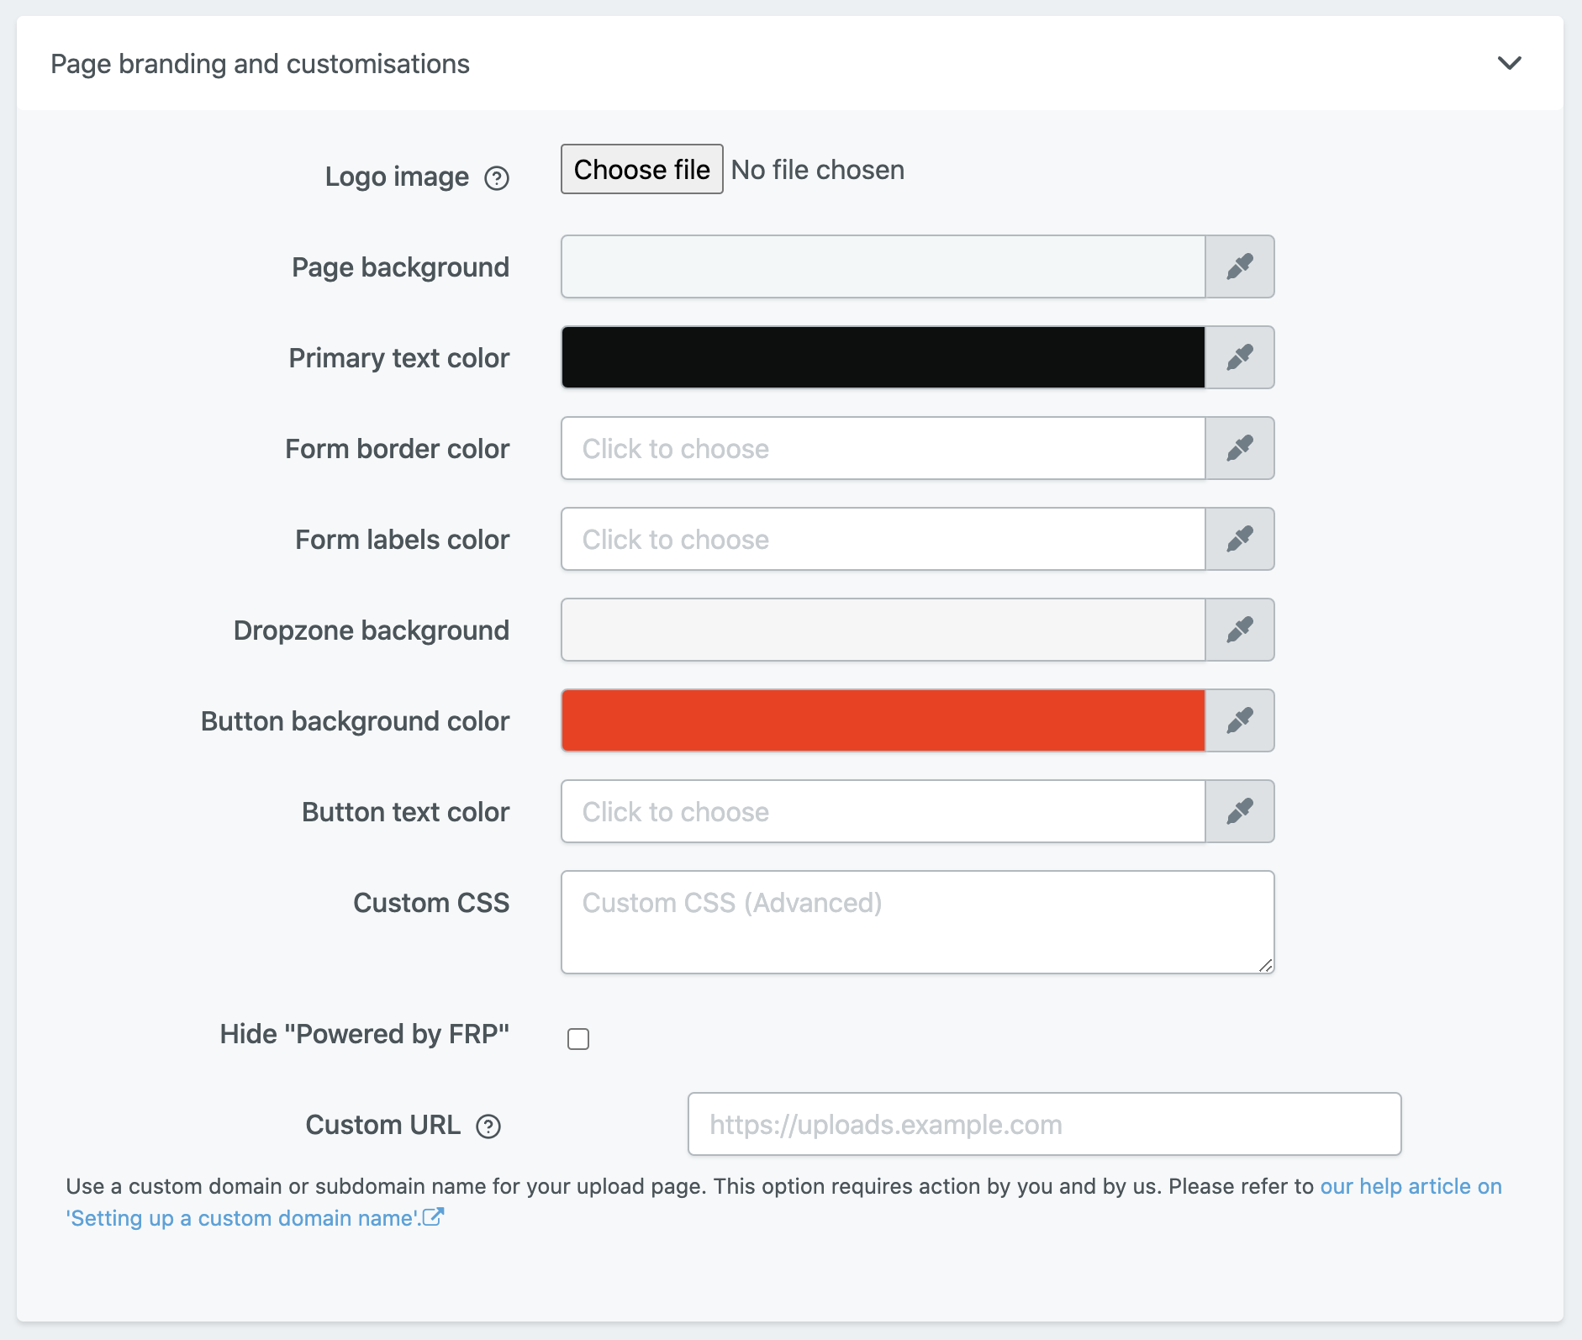Viewport: 1582px width, 1340px height.
Task: Open the eyedropper for Dropzone background
Action: pyautogui.click(x=1240, y=630)
